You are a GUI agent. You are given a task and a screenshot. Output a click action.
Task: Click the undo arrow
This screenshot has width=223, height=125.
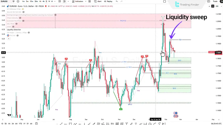pyautogui.click(x=117, y=1)
